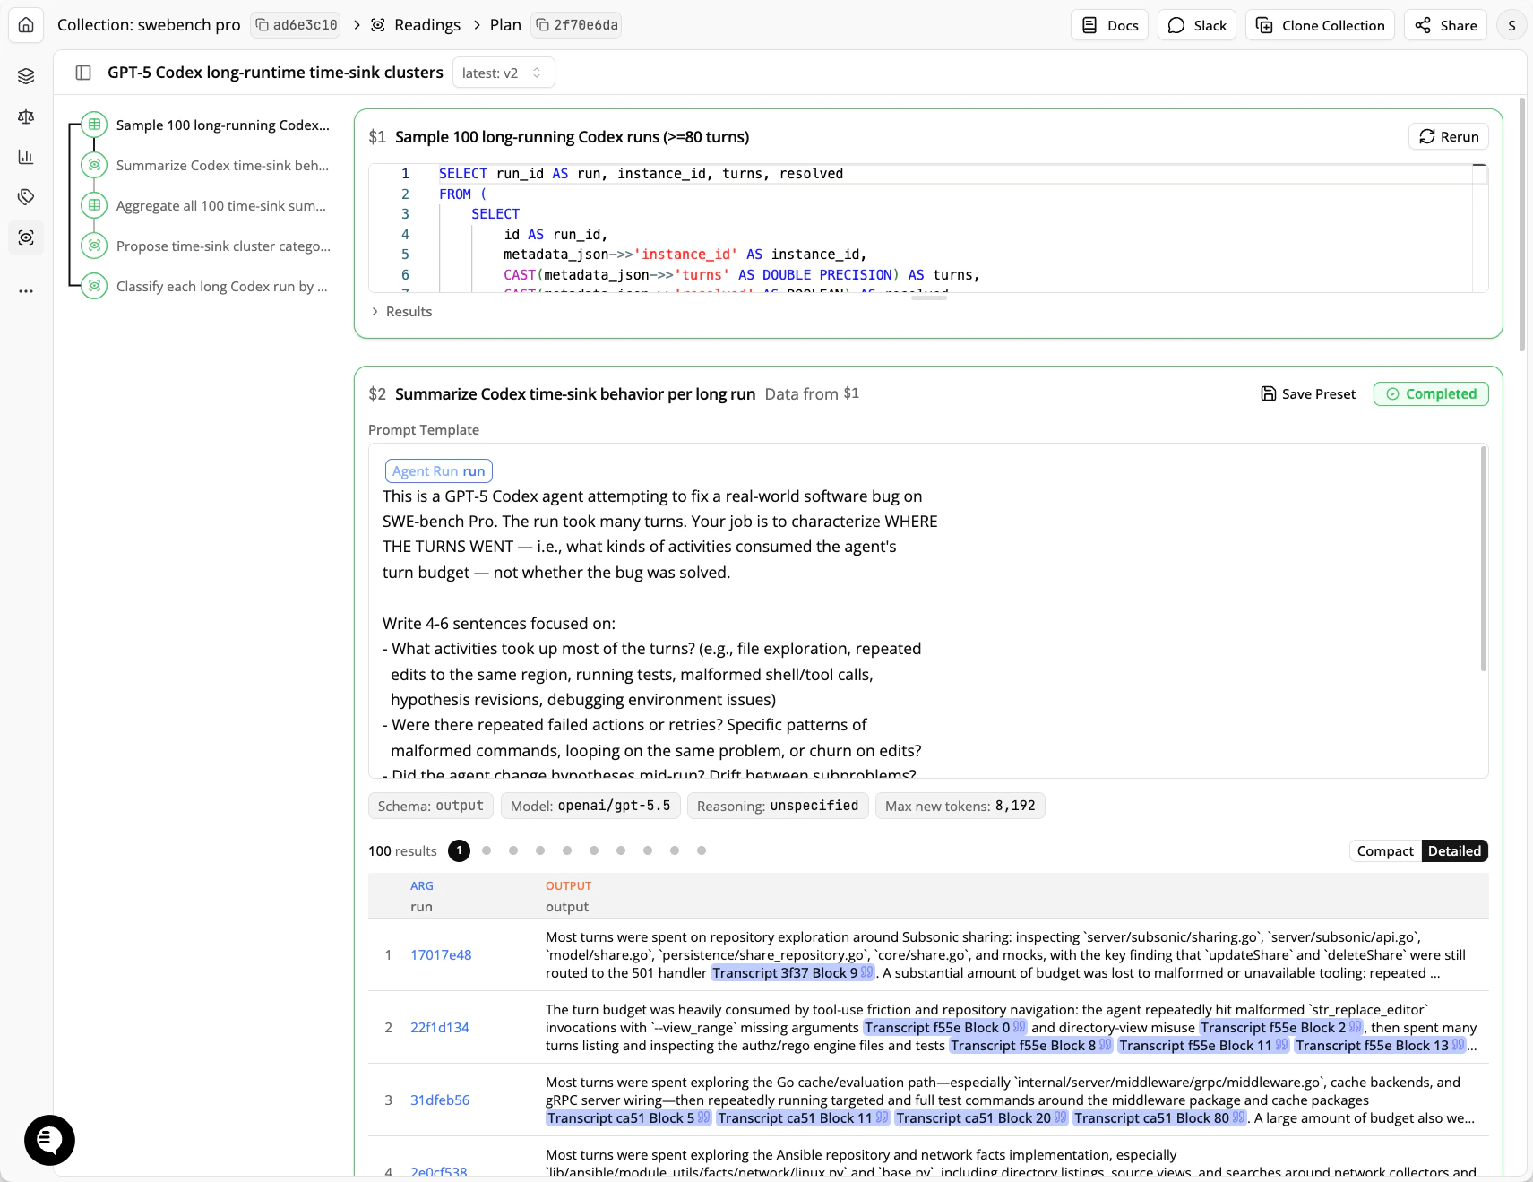Click the Schema: output chip
Screen dimensions: 1533x1182
tap(431, 806)
